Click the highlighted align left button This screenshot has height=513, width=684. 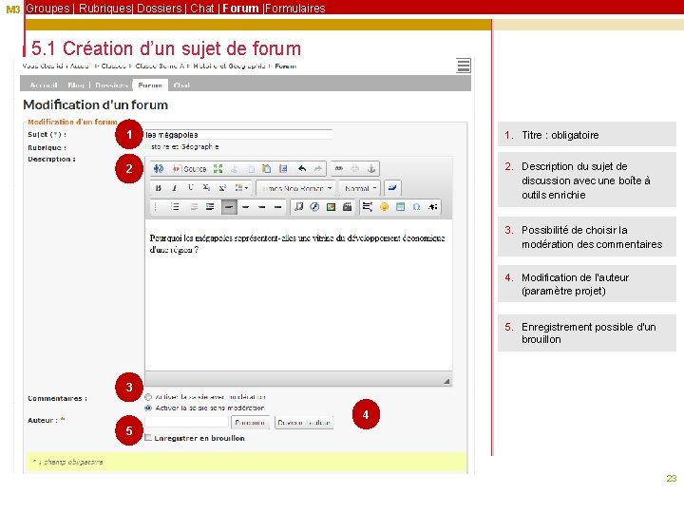coord(229,207)
